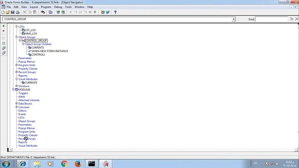Click the Copy toolbar icon
The image size is (299, 168).
click(30, 12)
